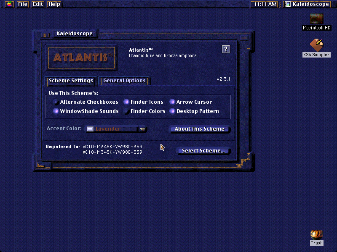Toggle Finder Icons option
Viewport: 337px width, 252px height.
144,102
